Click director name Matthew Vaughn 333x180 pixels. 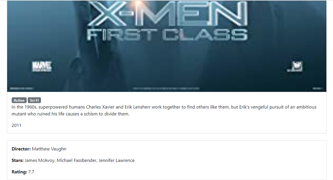coord(49,149)
